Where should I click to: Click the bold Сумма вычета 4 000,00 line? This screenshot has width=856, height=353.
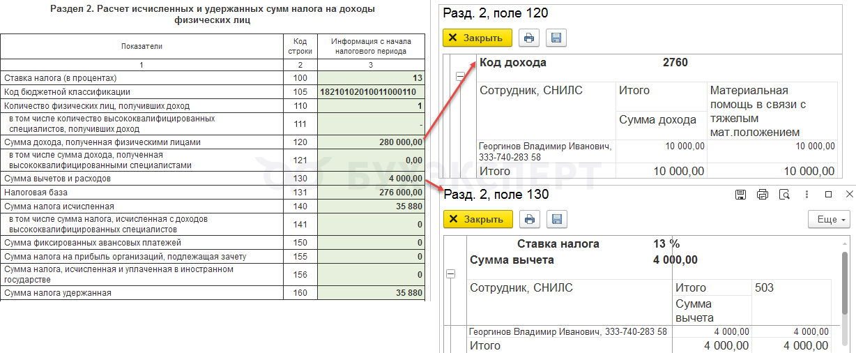tap(583, 260)
